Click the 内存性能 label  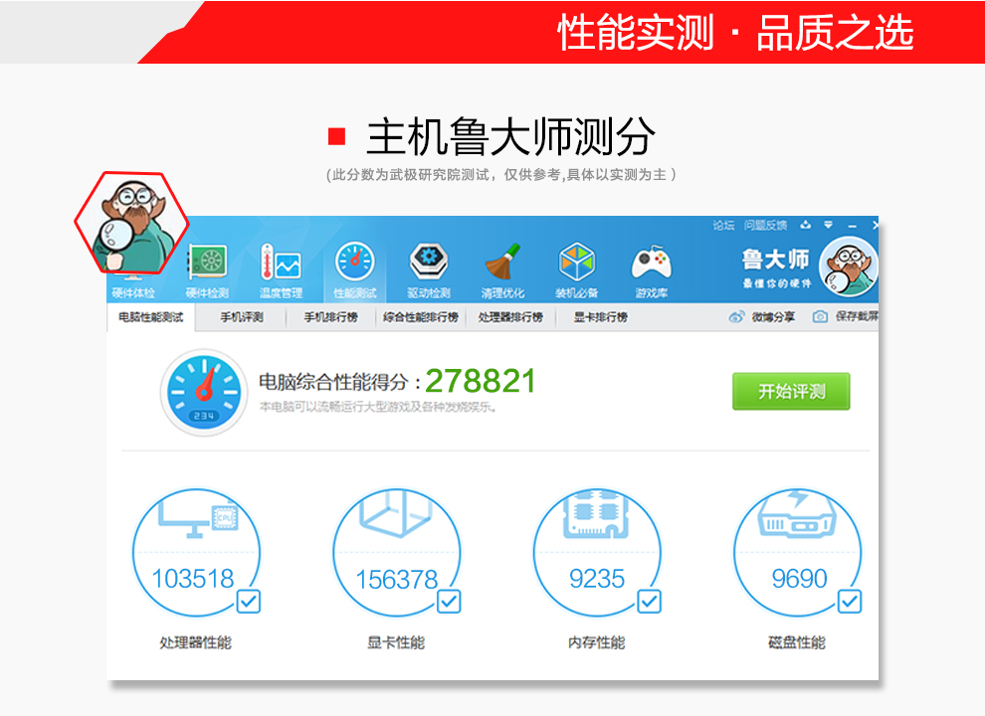point(596,642)
